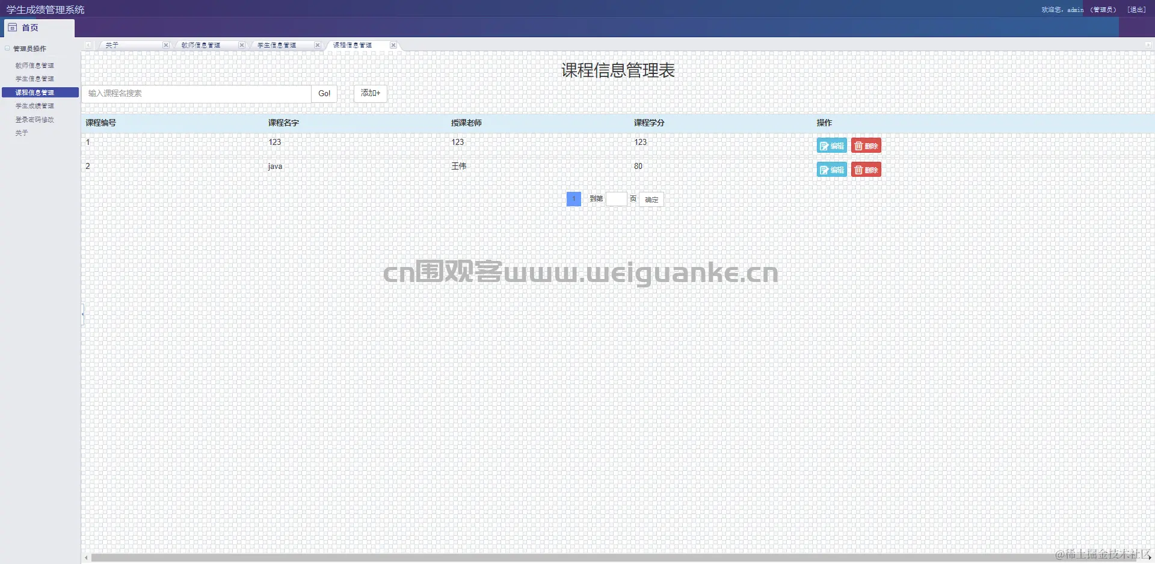Click the credit cell 80
1155x564 pixels.
tap(638, 166)
